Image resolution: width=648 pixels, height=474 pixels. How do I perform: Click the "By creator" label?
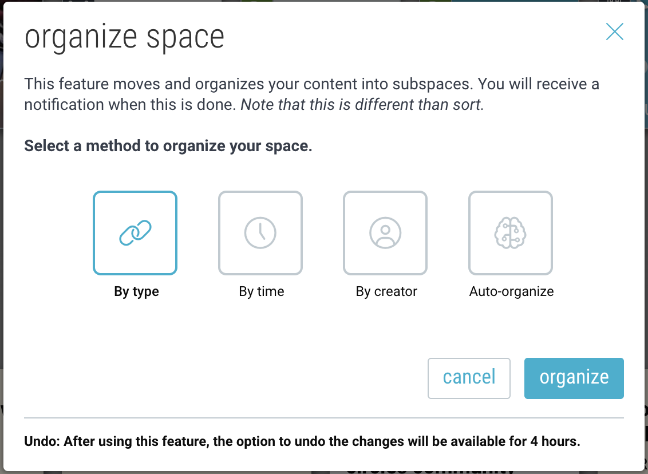click(x=386, y=291)
